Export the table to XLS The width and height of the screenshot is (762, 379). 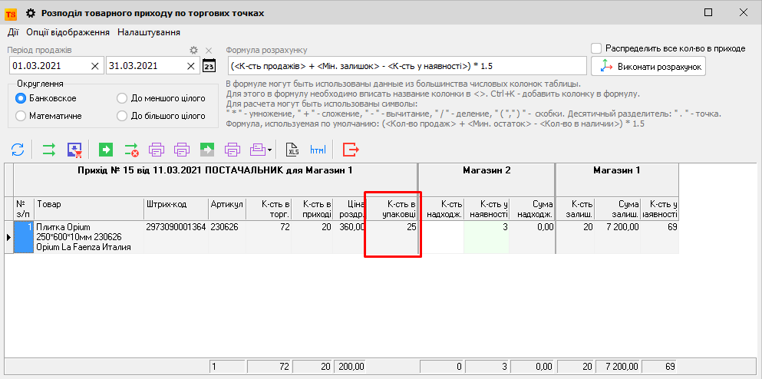(292, 149)
